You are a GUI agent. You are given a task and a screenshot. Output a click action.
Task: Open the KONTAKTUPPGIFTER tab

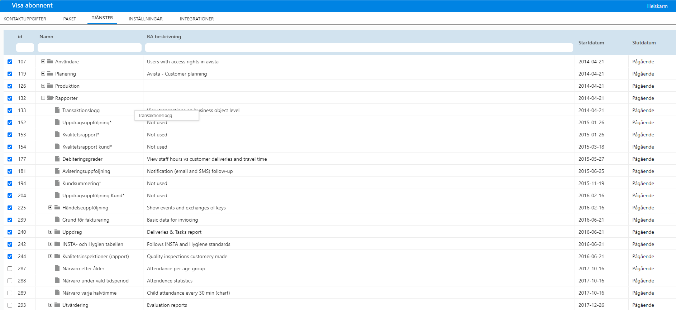click(x=25, y=19)
